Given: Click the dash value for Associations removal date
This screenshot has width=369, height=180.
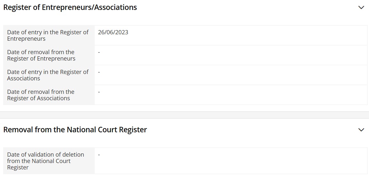Looking at the screenshot, I should [99, 92].
